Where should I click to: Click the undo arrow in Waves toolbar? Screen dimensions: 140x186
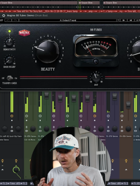(x=8, y=20)
